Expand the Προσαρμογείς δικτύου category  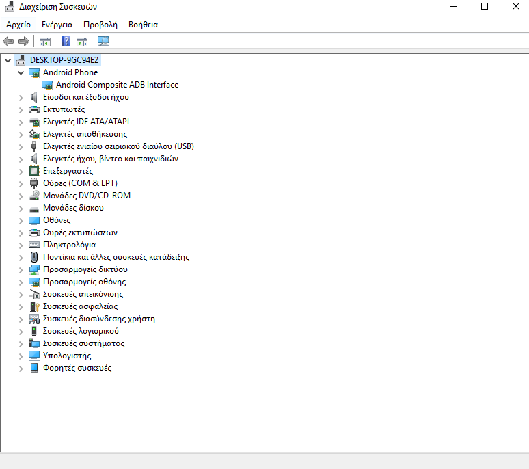click(21, 269)
